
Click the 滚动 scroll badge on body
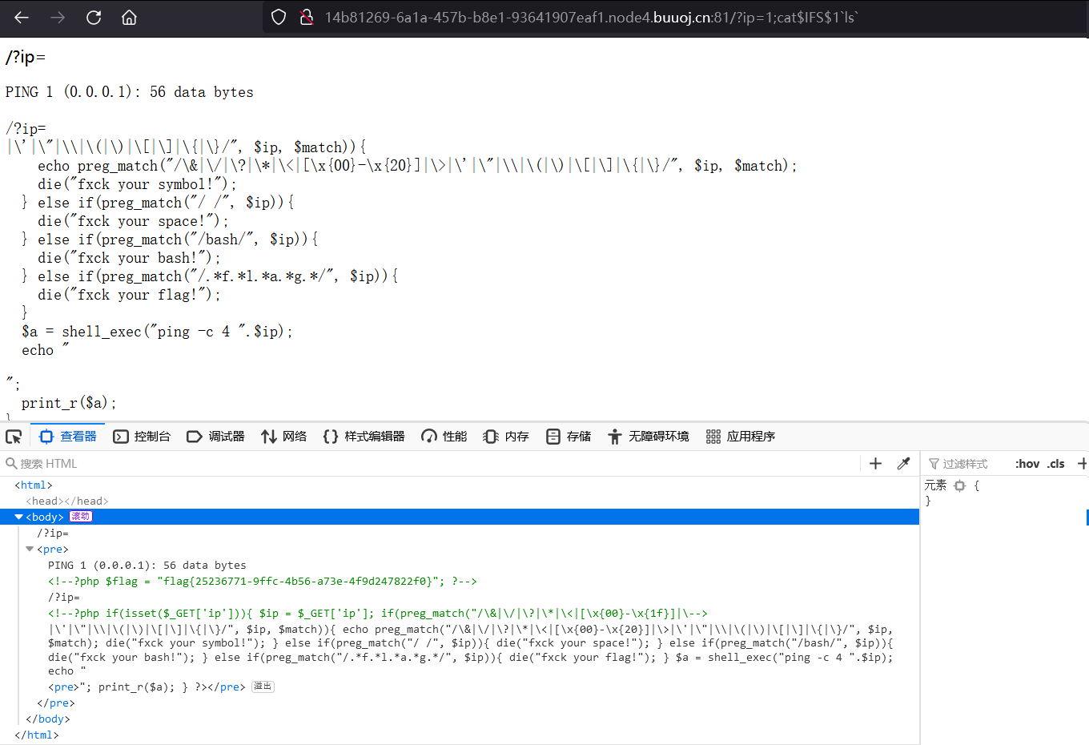tap(81, 517)
